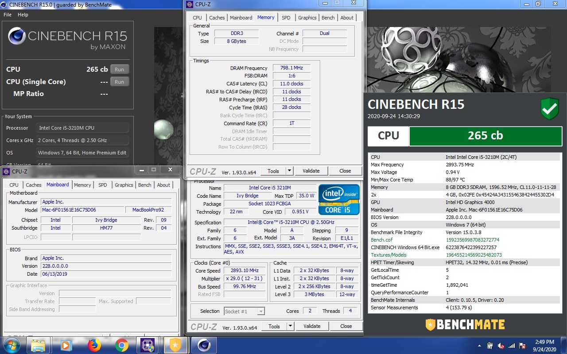
Task: Show hidden system tray icons
Action: click(x=480, y=345)
